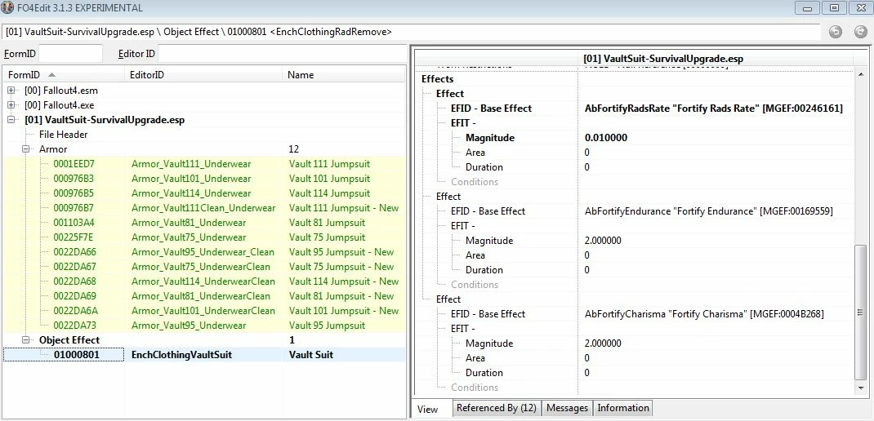Focus the FormID search field
Screen dimensions: 874x421
[x=70, y=54]
